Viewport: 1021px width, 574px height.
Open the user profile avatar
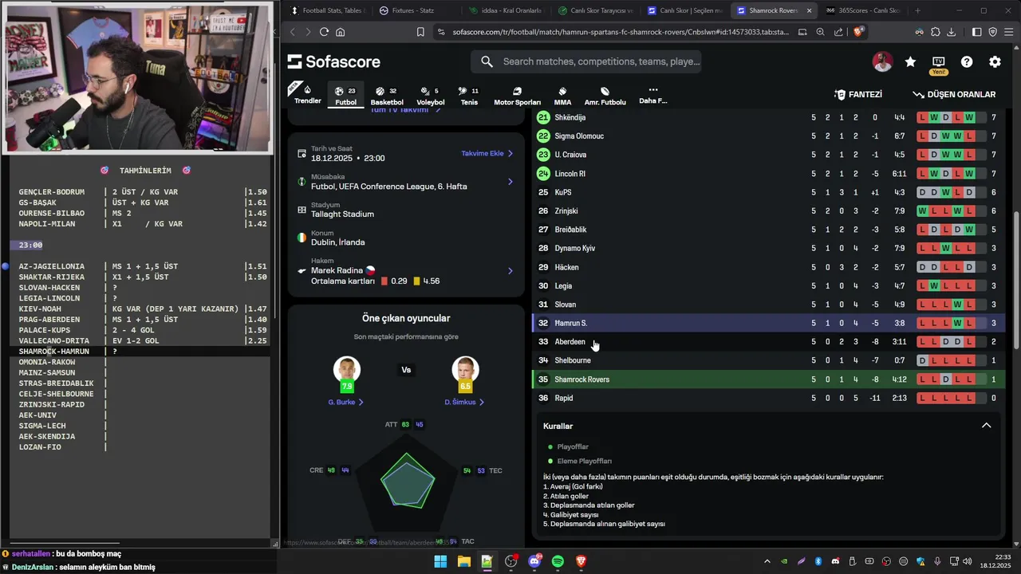pos(882,61)
